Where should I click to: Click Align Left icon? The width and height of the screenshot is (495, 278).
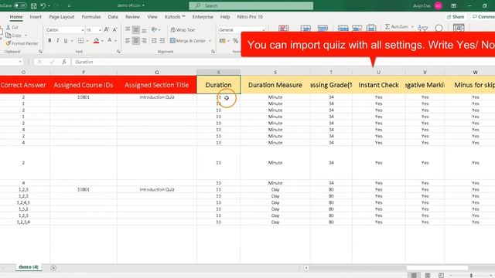pos(128,41)
